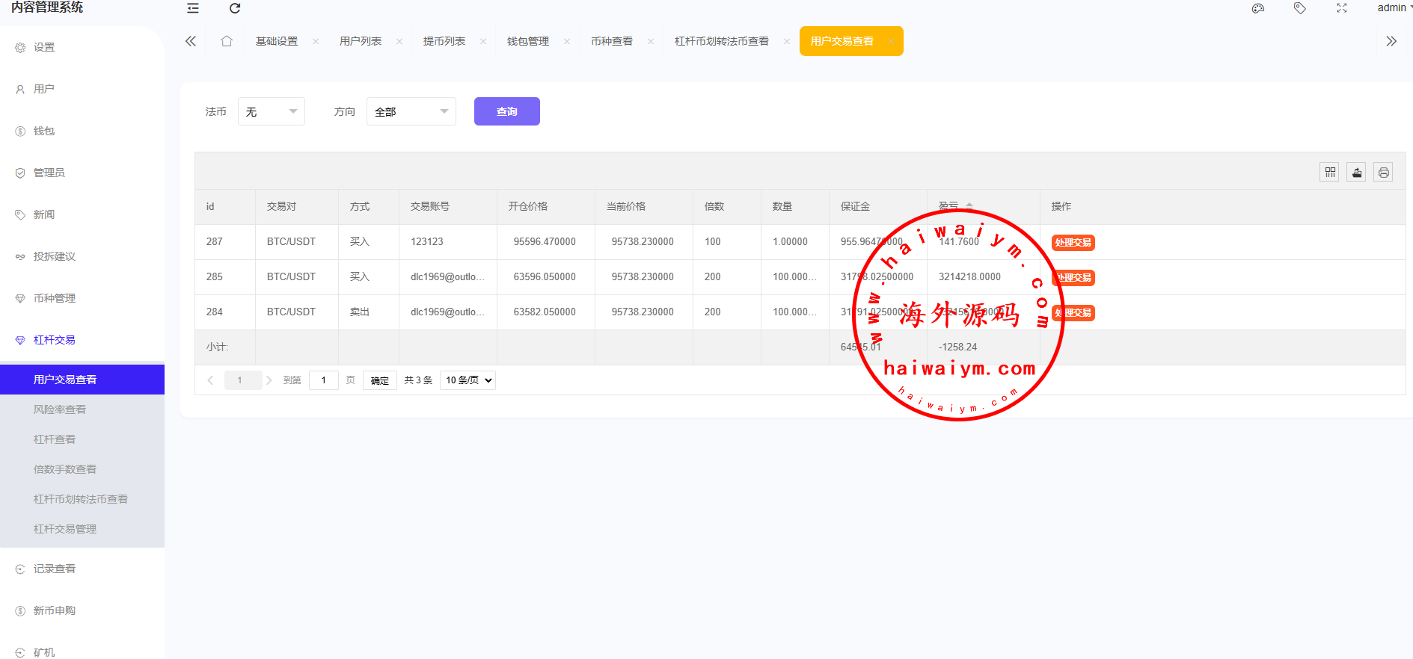Open the theme palette icon

(1258, 8)
